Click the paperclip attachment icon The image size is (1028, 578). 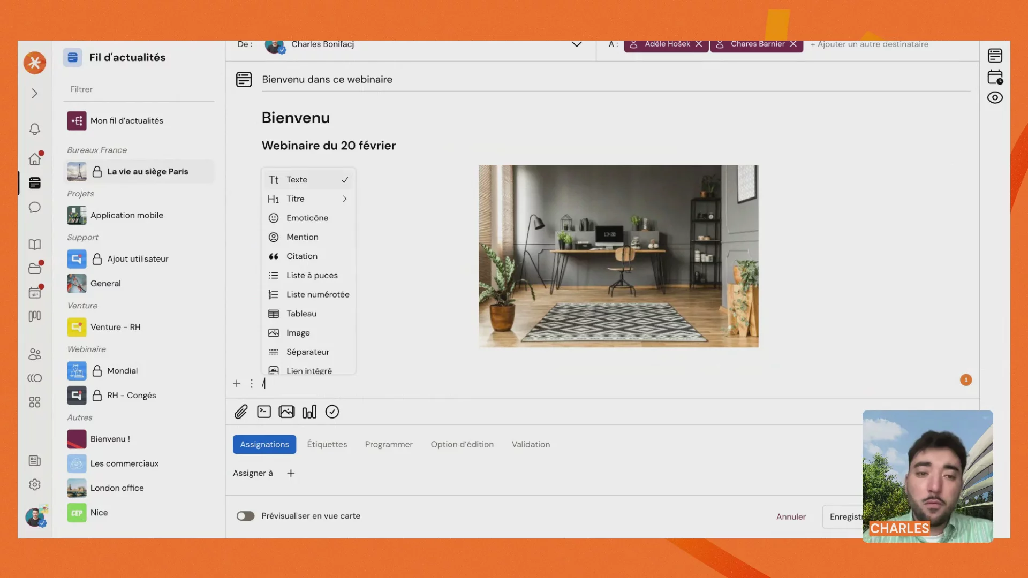pyautogui.click(x=241, y=412)
